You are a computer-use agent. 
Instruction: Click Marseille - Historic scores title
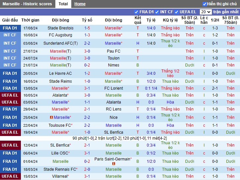point(27,4)
